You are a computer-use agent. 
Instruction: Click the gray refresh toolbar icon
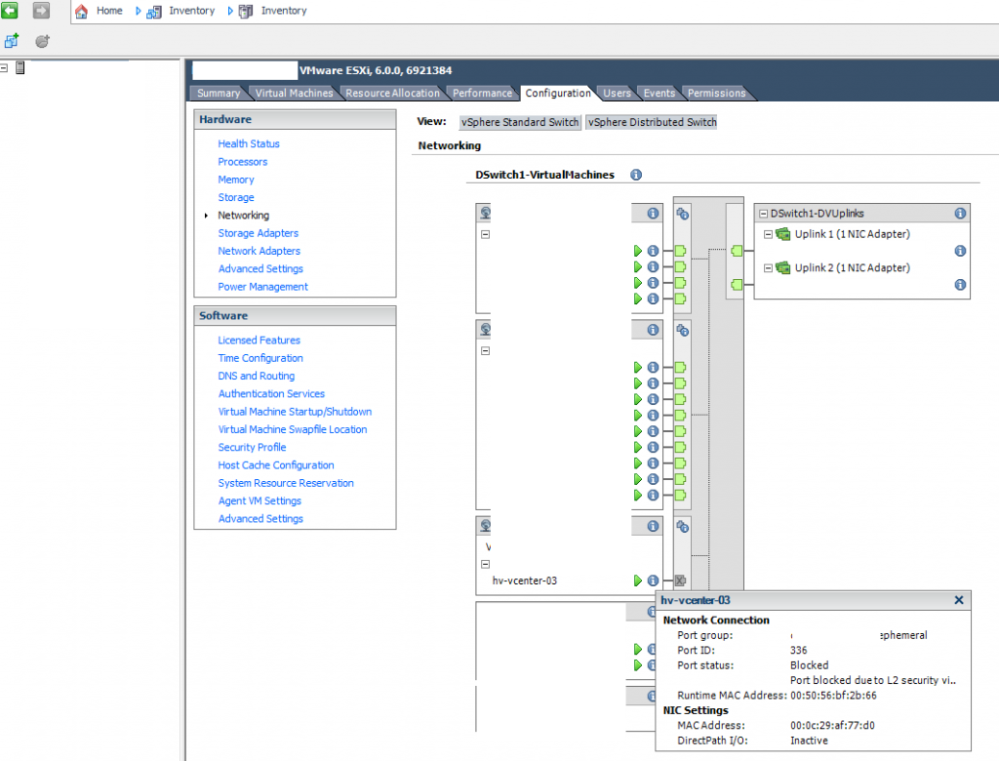click(x=42, y=41)
